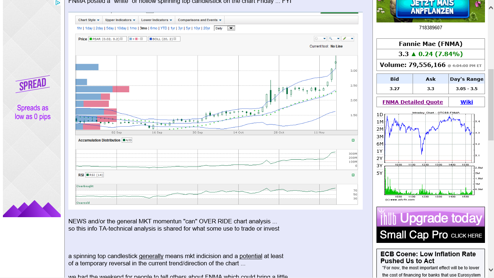Open the zoom magnifier tool dropdown

(x=334, y=39)
